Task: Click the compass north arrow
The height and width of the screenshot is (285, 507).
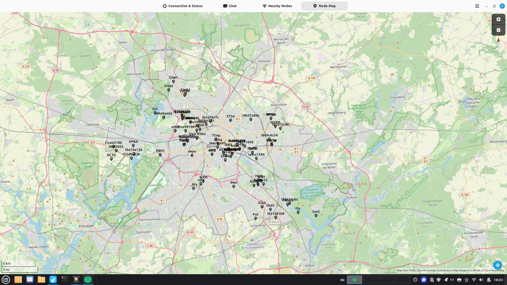Action: 498,41
